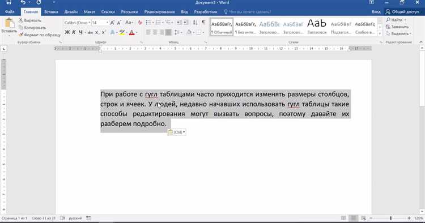Click the zoom slider handle
Screen dimensions: 425x223
click(390, 218)
